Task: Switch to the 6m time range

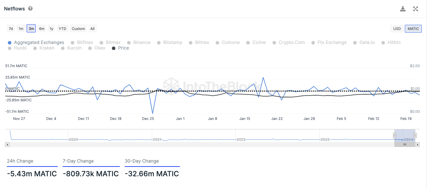Action: pyautogui.click(x=42, y=29)
